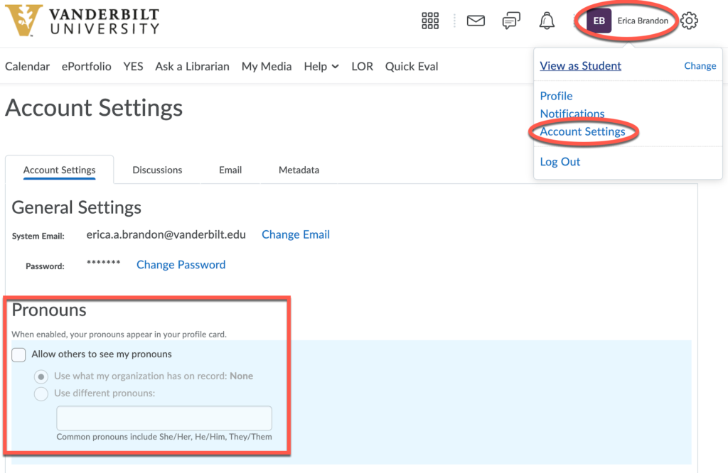Click the Vanderbilt University logo
The height and width of the screenshot is (473, 728).
point(82,21)
